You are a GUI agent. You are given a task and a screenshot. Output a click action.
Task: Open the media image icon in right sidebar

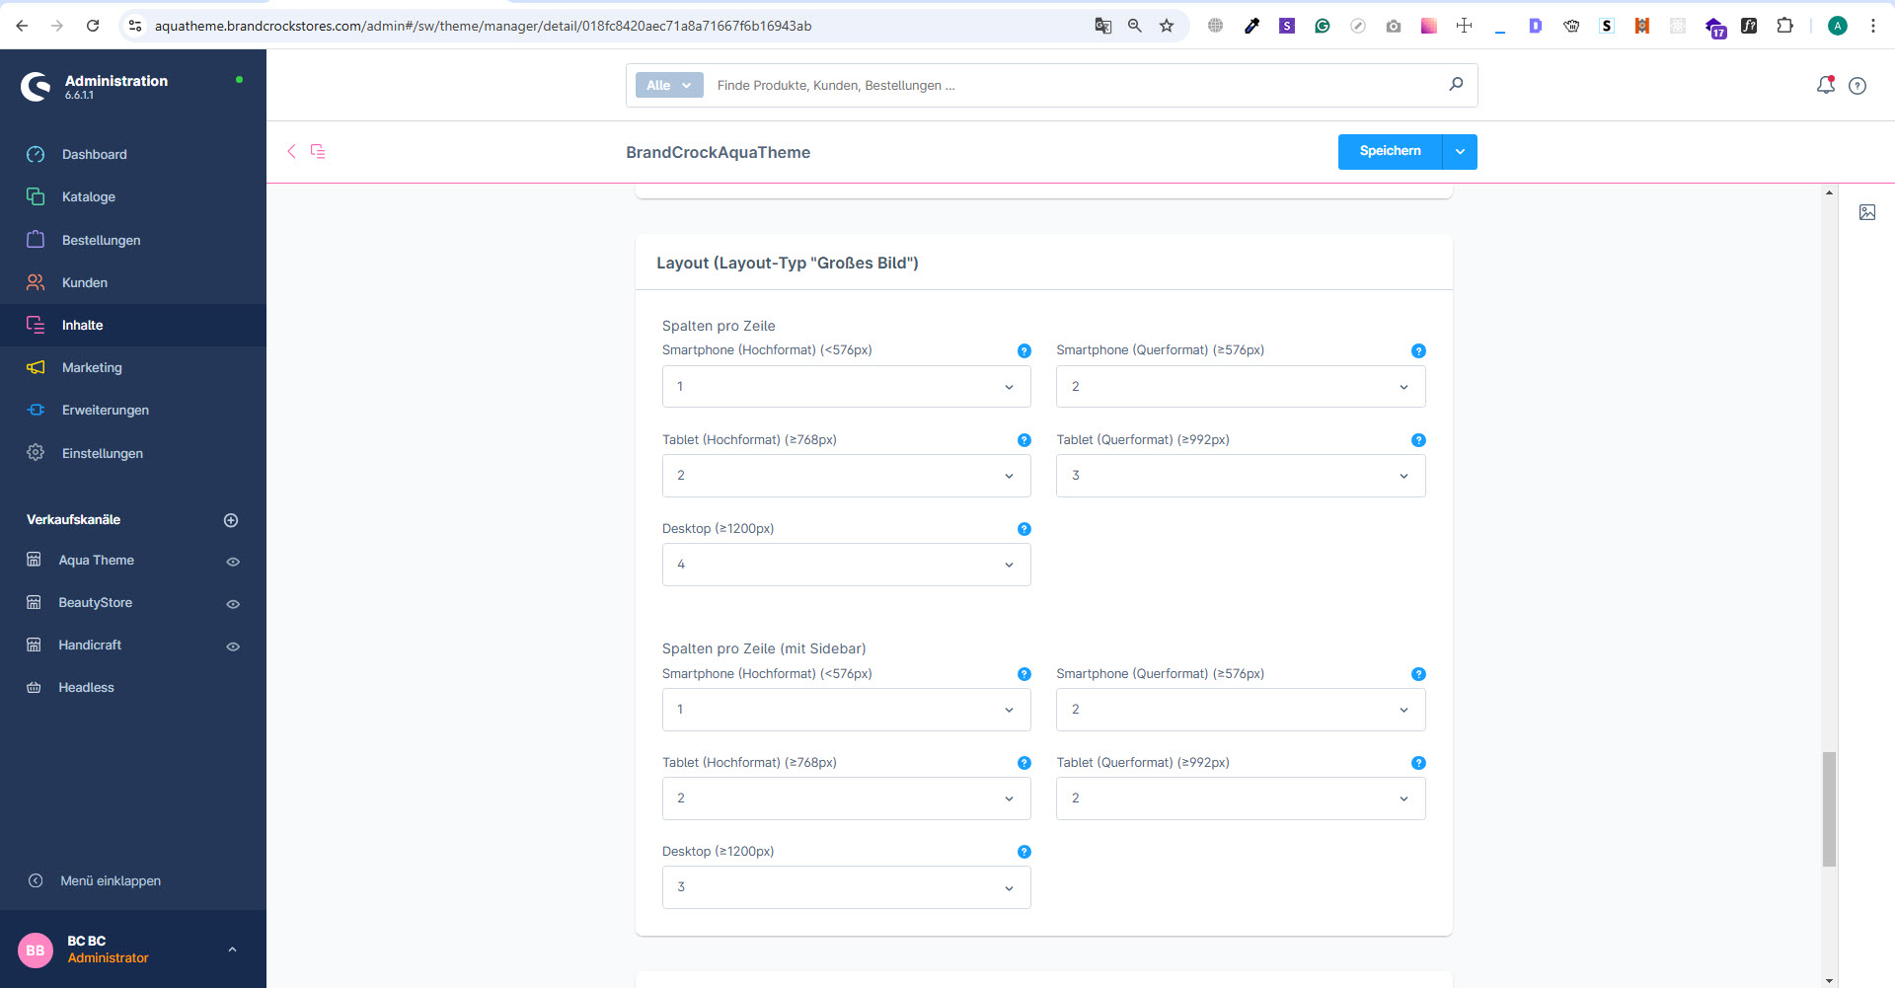1866,212
